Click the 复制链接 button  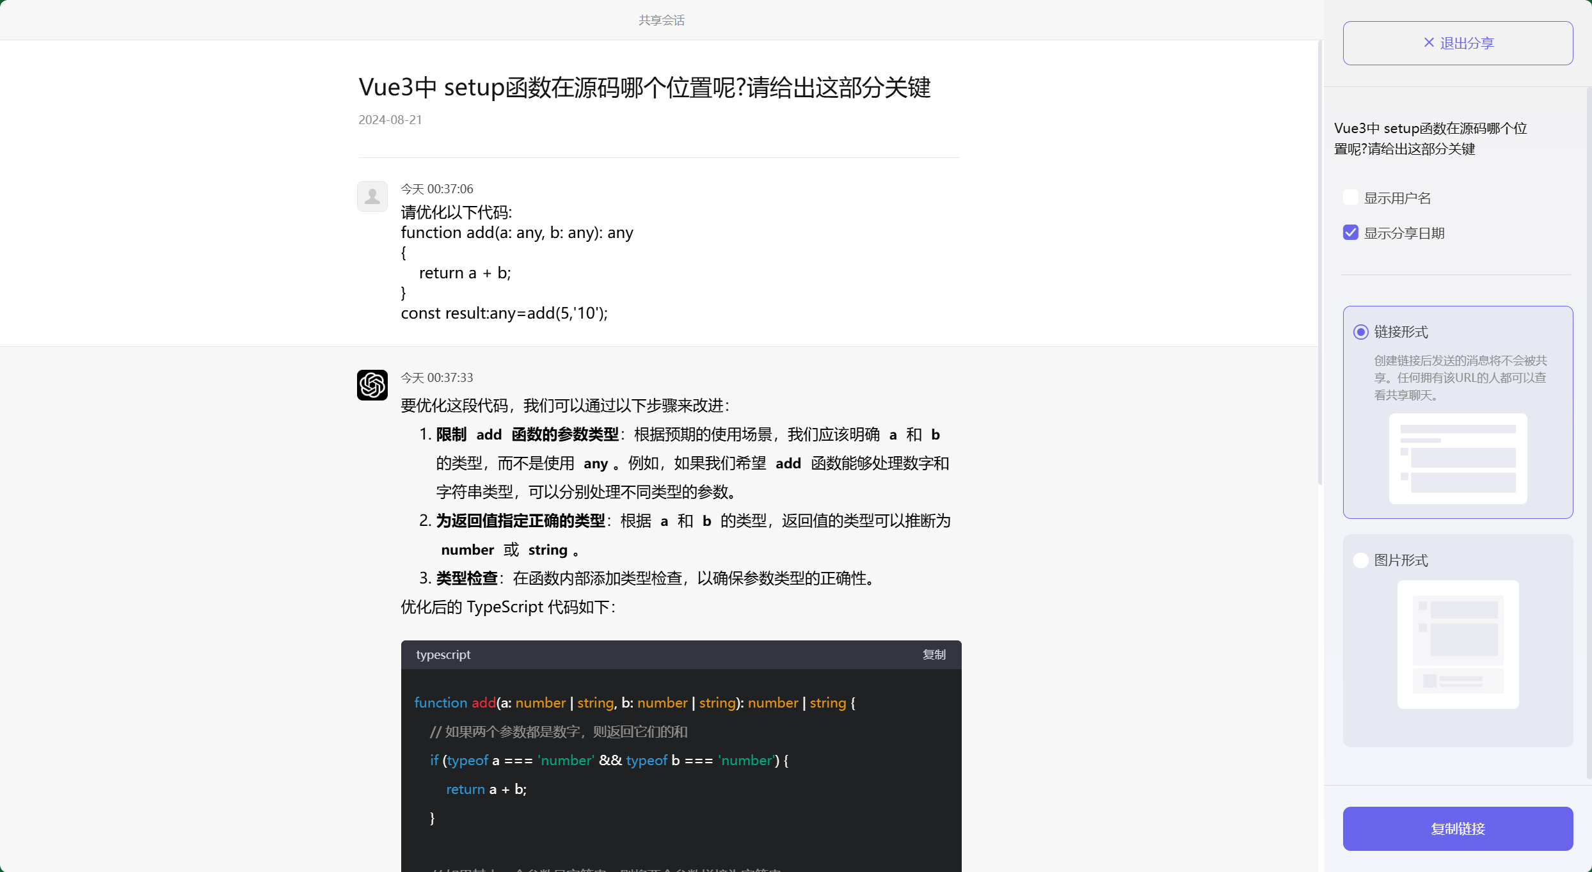pos(1458,828)
